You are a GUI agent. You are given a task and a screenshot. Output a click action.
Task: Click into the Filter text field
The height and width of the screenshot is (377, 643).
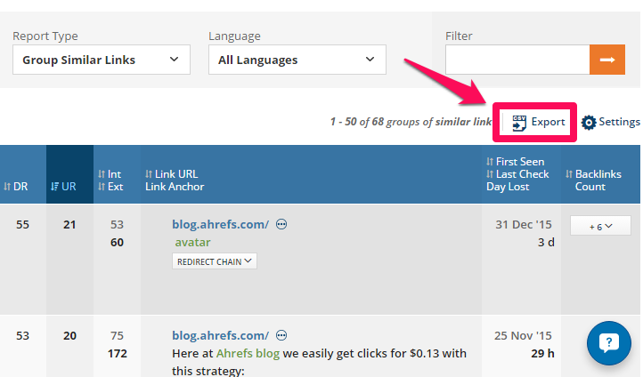pos(517,60)
